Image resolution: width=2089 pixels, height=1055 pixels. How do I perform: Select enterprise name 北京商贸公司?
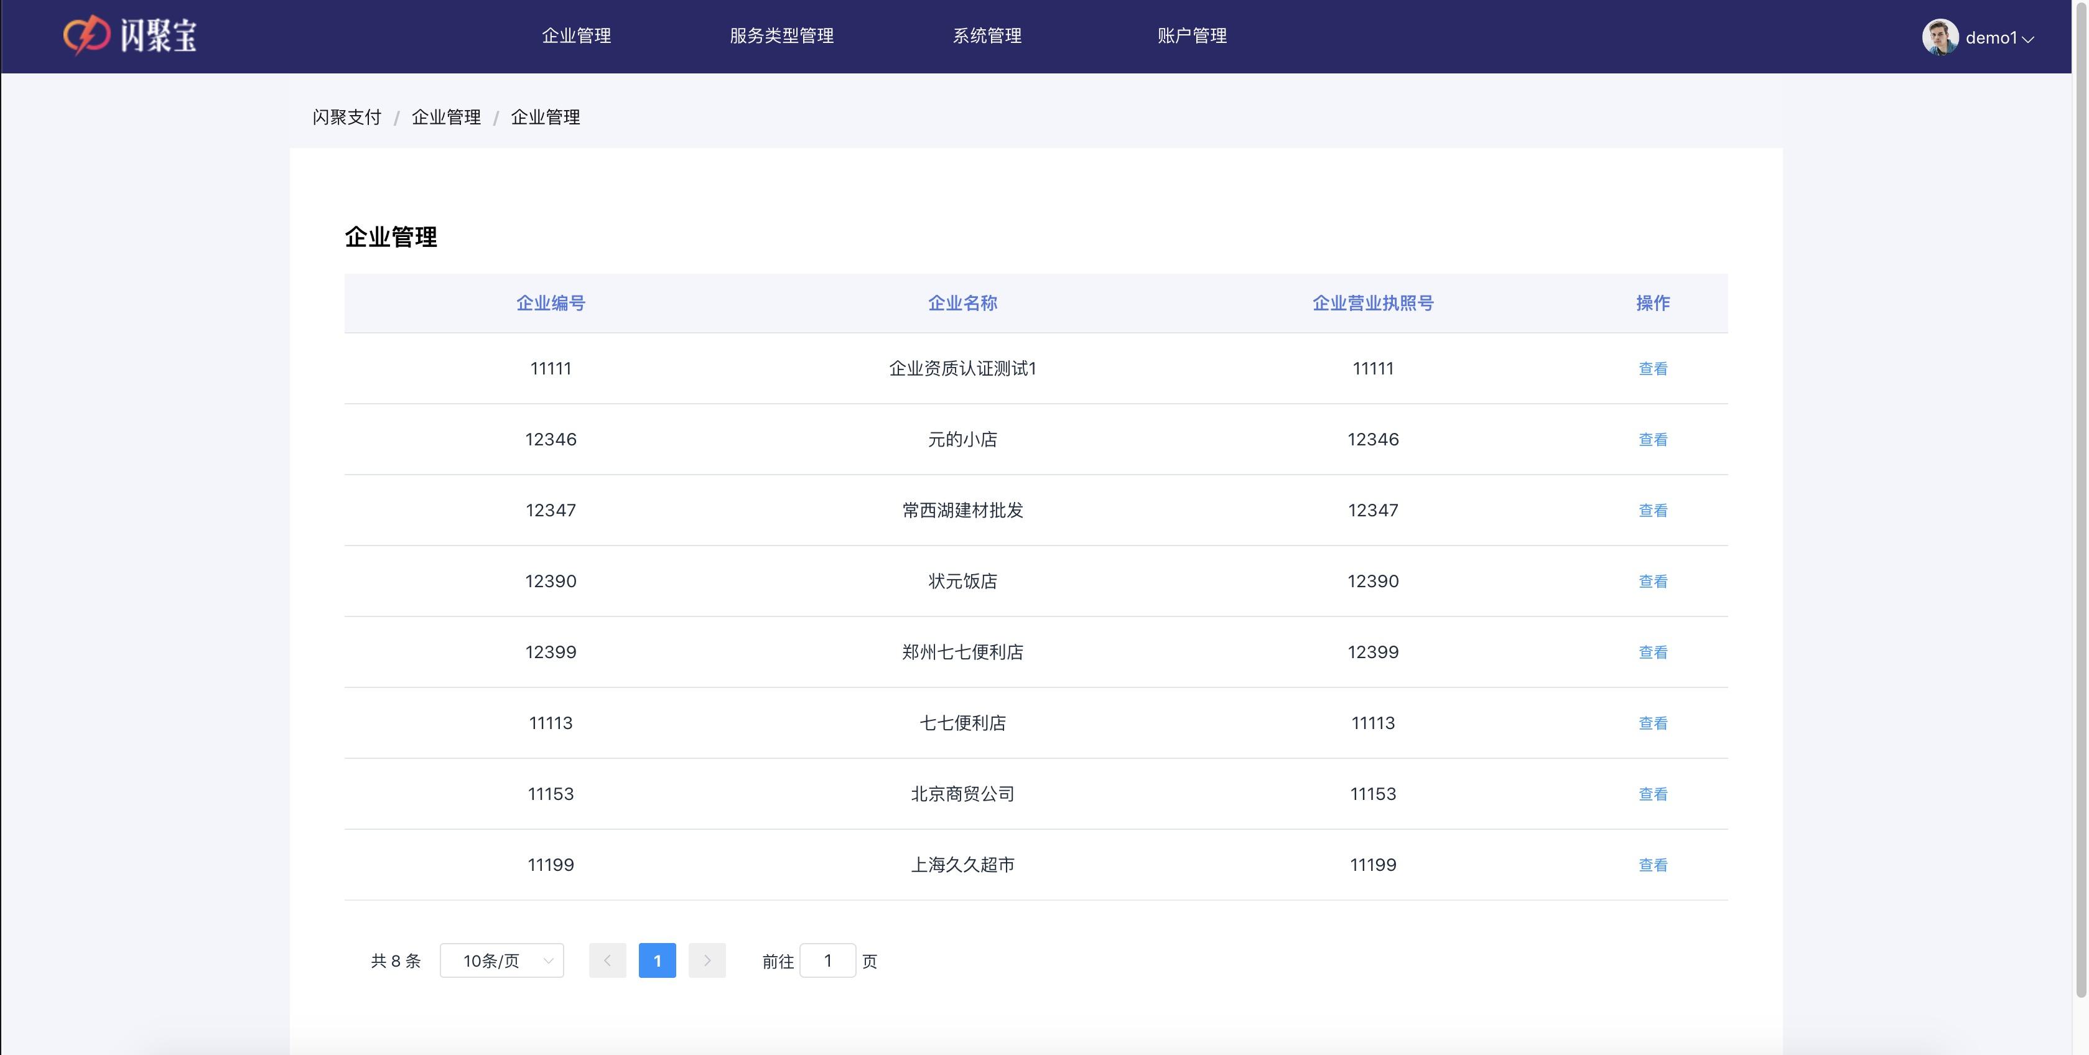[962, 794]
